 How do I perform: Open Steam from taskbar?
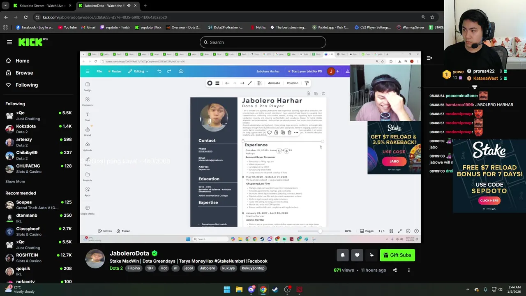pyautogui.click(x=275, y=290)
